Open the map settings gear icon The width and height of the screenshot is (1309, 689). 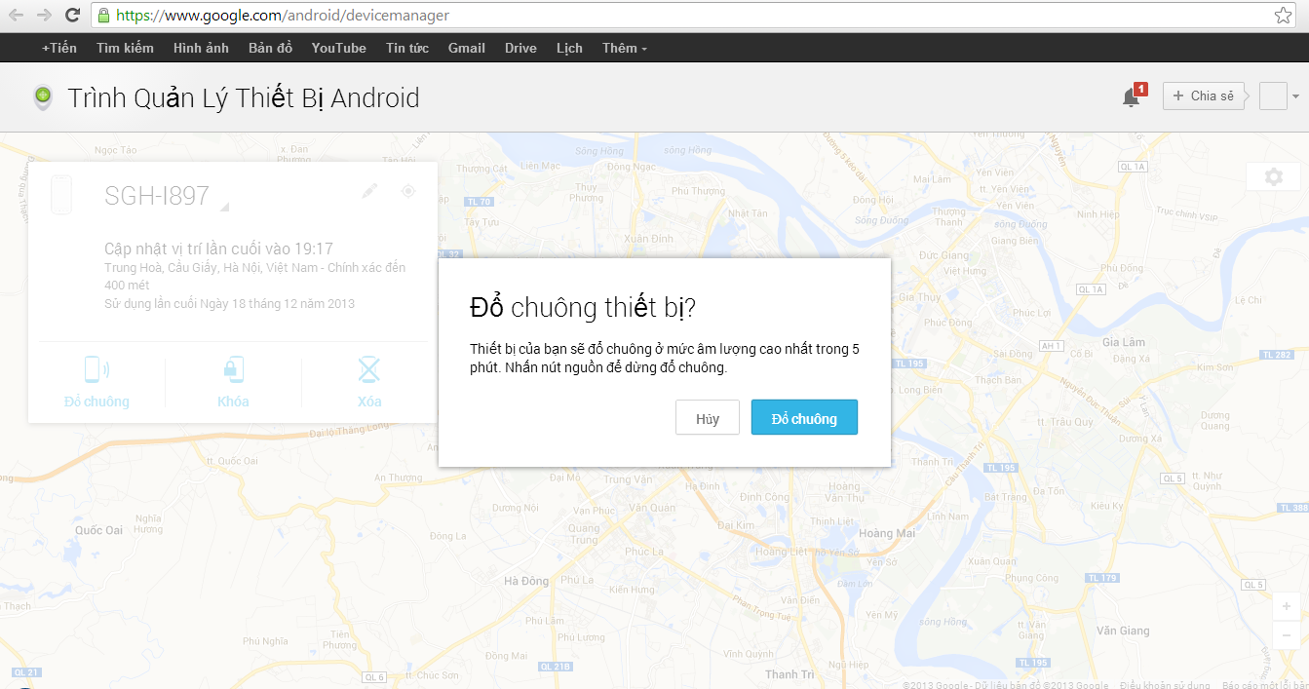(x=1273, y=176)
